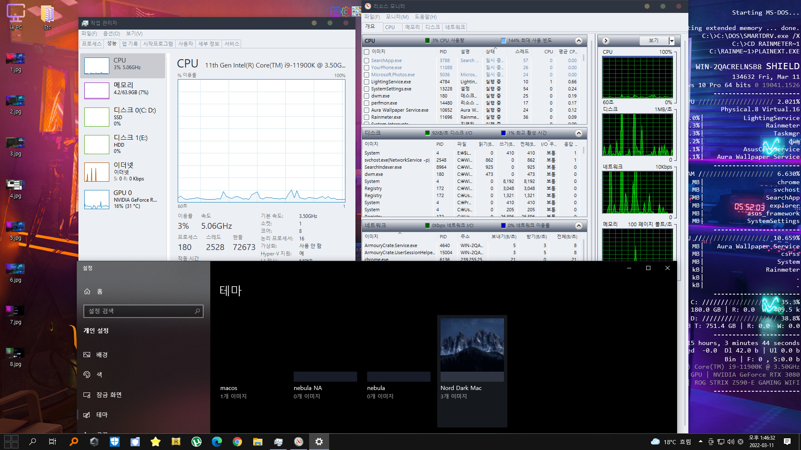Sort CPU process list by PID column
This screenshot has width=801, height=450.
443,52
